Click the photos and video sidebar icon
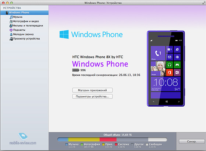The width and height of the screenshot is (206, 151). [x=11, y=21]
